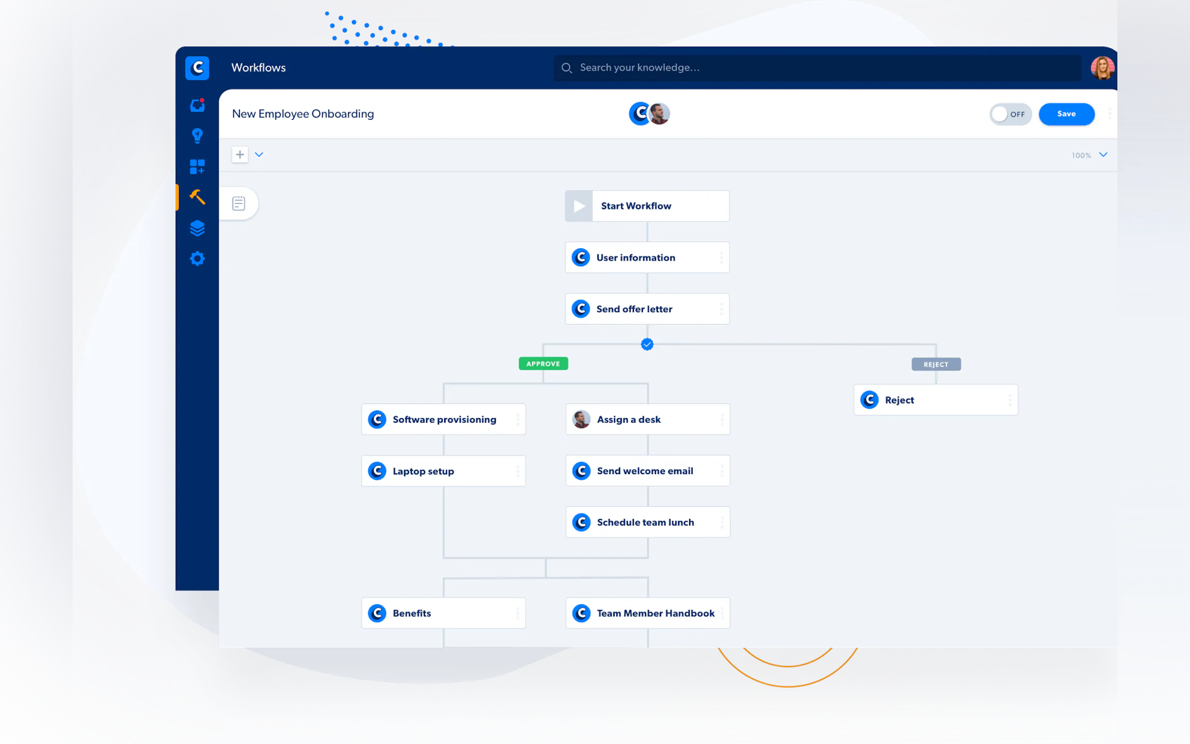Open the inbox icon in sidebar
The image size is (1190, 744).
click(x=197, y=105)
